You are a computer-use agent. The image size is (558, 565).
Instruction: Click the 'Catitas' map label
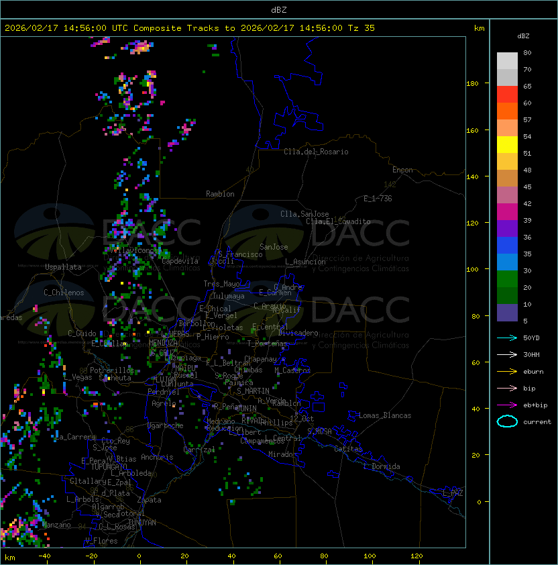348,449
